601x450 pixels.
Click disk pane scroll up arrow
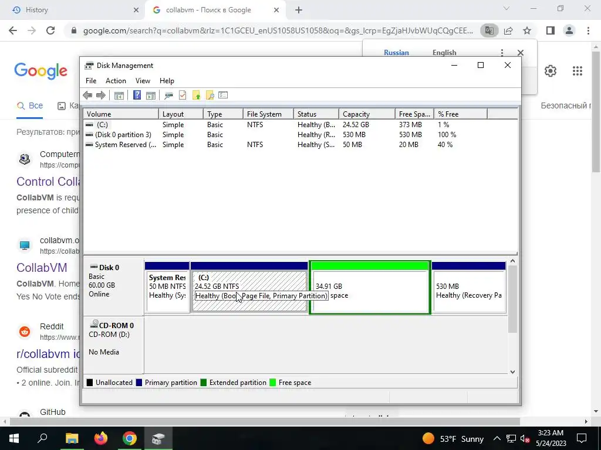(x=512, y=261)
